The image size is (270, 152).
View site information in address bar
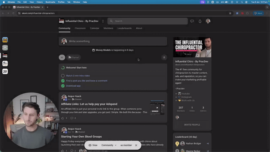(x=19, y=13)
